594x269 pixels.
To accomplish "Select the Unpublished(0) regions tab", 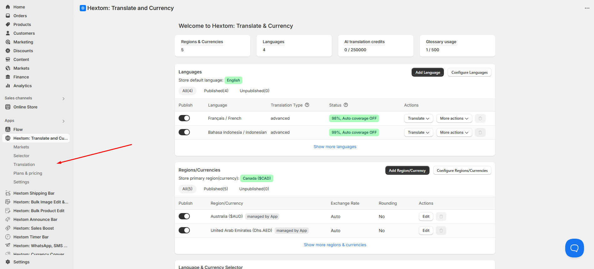I will 254,189.
